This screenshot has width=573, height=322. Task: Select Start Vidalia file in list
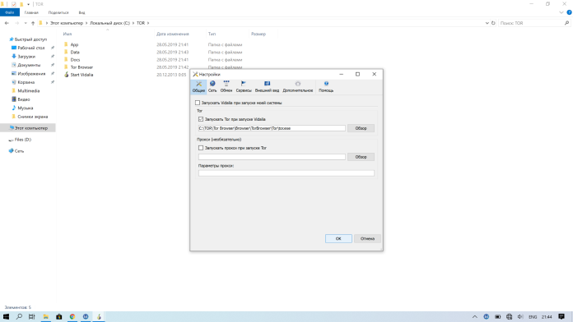(x=82, y=75)
